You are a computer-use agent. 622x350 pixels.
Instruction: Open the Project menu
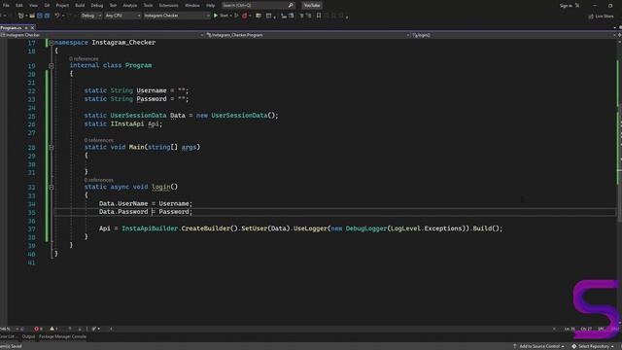pos(62,6)
